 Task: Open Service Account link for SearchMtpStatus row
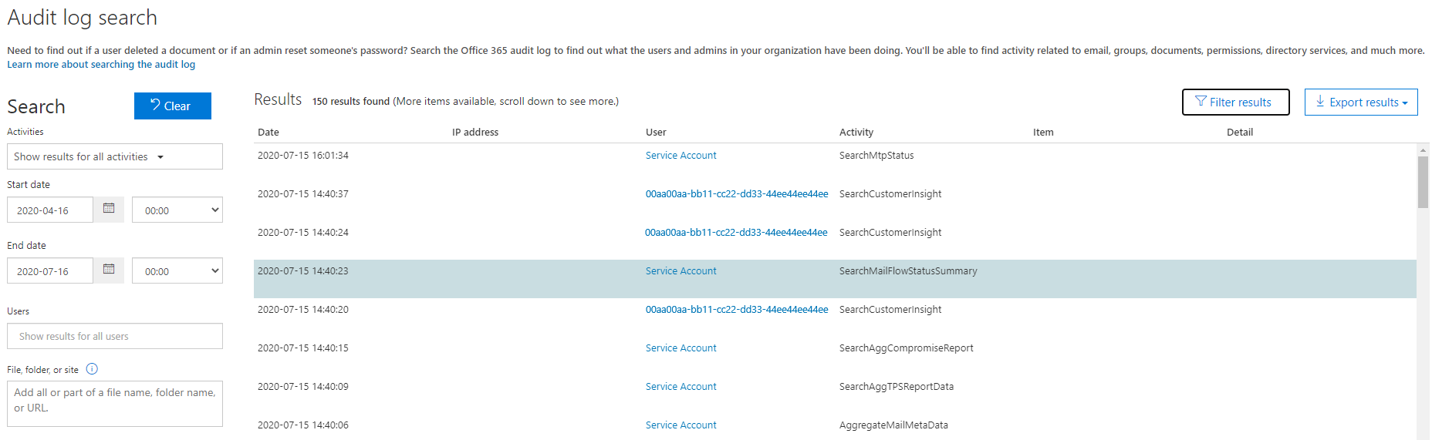point(681,156)
